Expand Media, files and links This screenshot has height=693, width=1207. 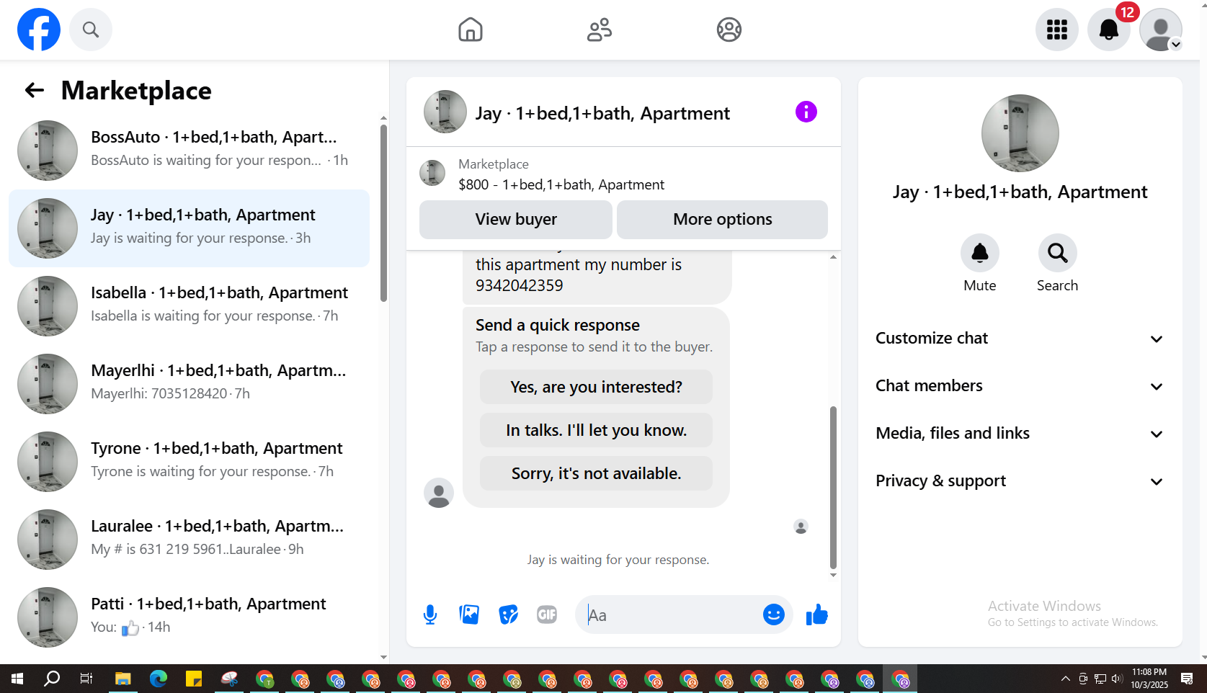[1020, 434]
